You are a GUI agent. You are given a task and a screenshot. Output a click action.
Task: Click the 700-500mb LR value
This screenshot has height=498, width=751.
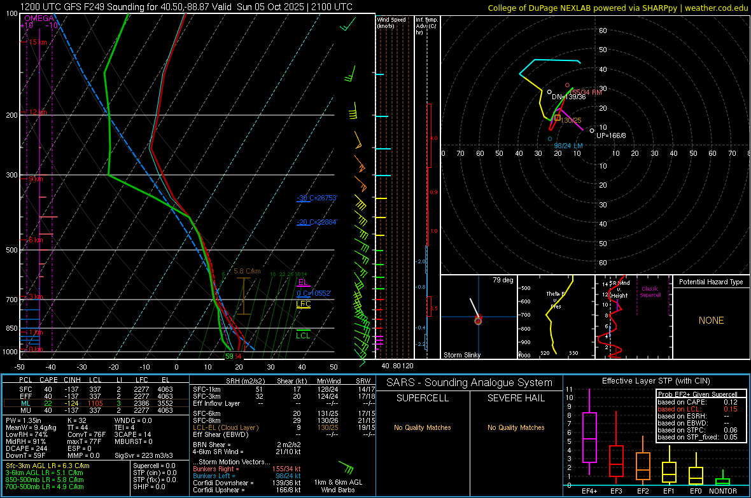point(45,487)
